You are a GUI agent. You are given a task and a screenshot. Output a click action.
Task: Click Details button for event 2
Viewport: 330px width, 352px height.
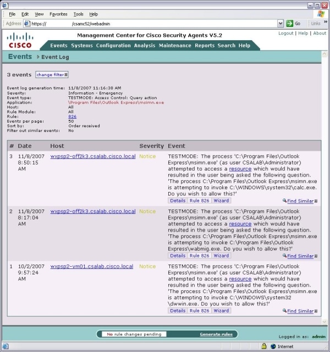(x=178, y=255)
